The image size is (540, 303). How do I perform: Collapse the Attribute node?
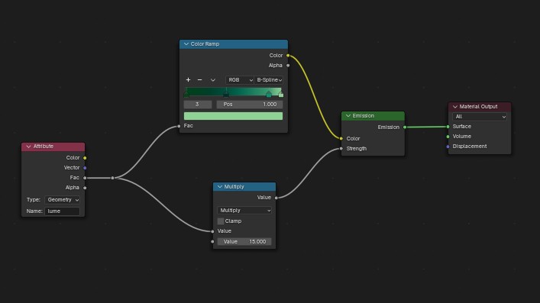click(x=28, y=147)
